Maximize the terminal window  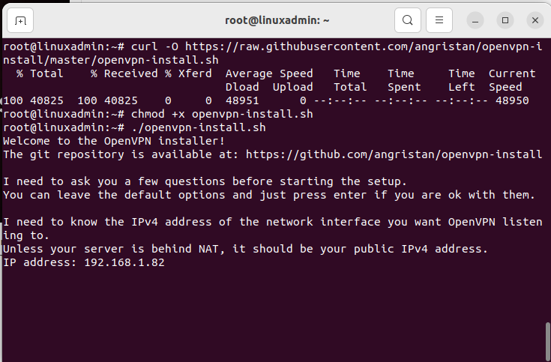[505, 20]
